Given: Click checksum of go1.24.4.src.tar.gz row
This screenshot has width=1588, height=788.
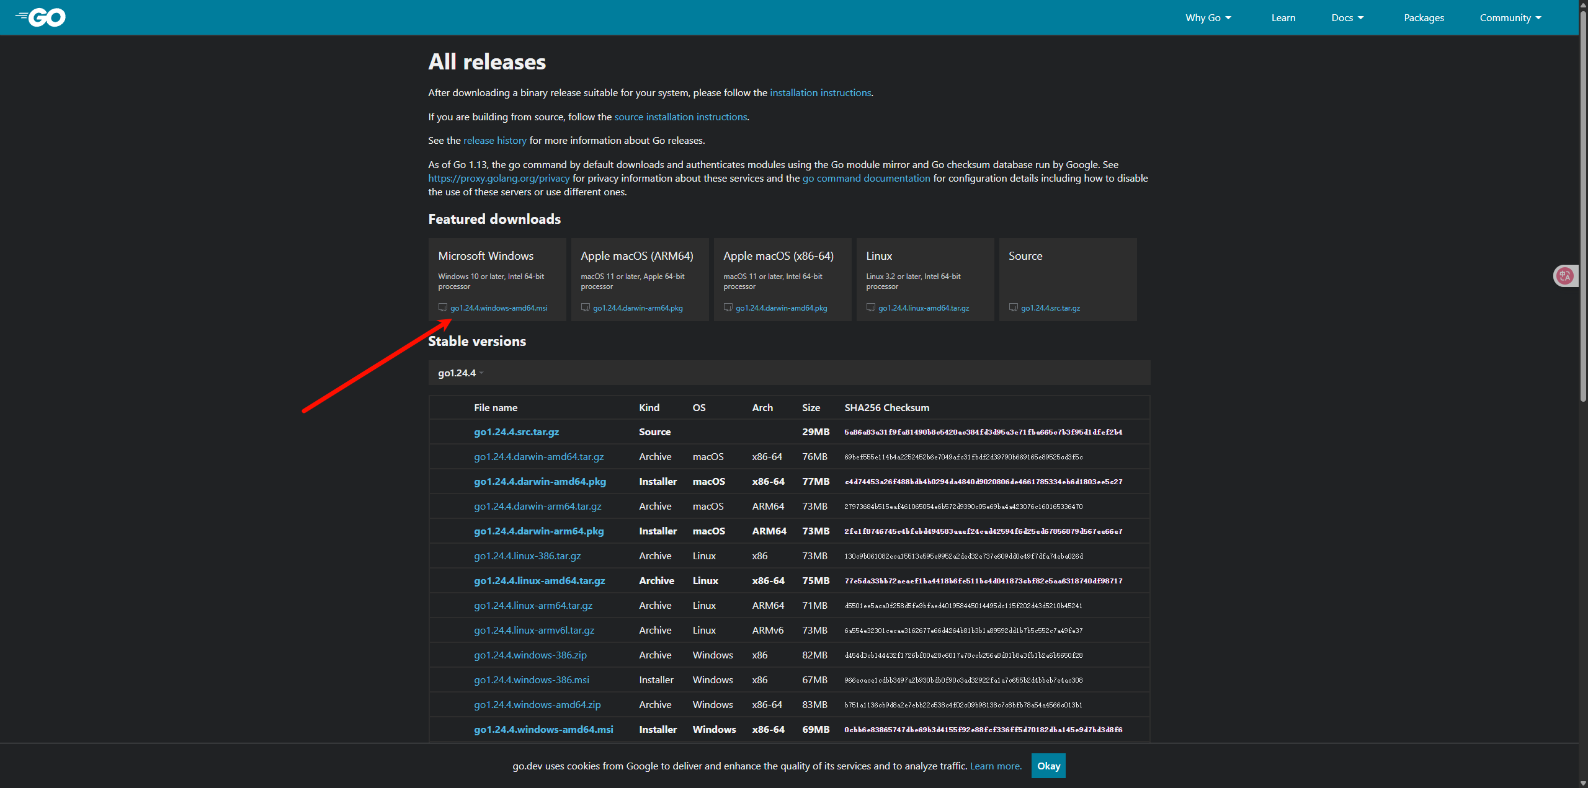Looking at the screenshot, I should (x=983, y=432).
